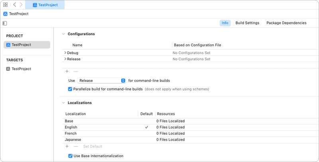Switch to the Package Dependencies tab
This screenshot has height=162, width=319.
click(286, 23)
